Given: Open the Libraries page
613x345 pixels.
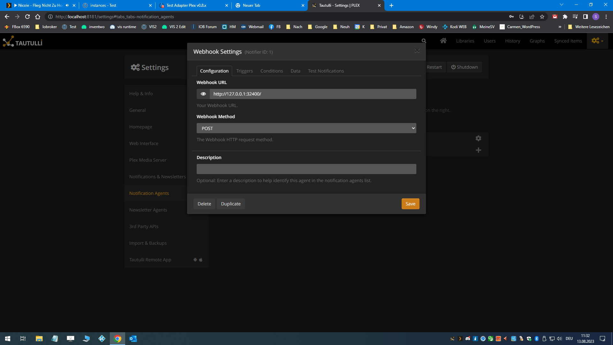Looking at the screenshot, I should [465, 41].
